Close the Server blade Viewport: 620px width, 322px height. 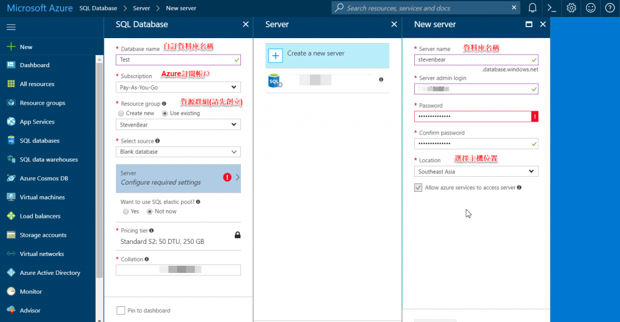pyautogui.click(x=394, y=24)
